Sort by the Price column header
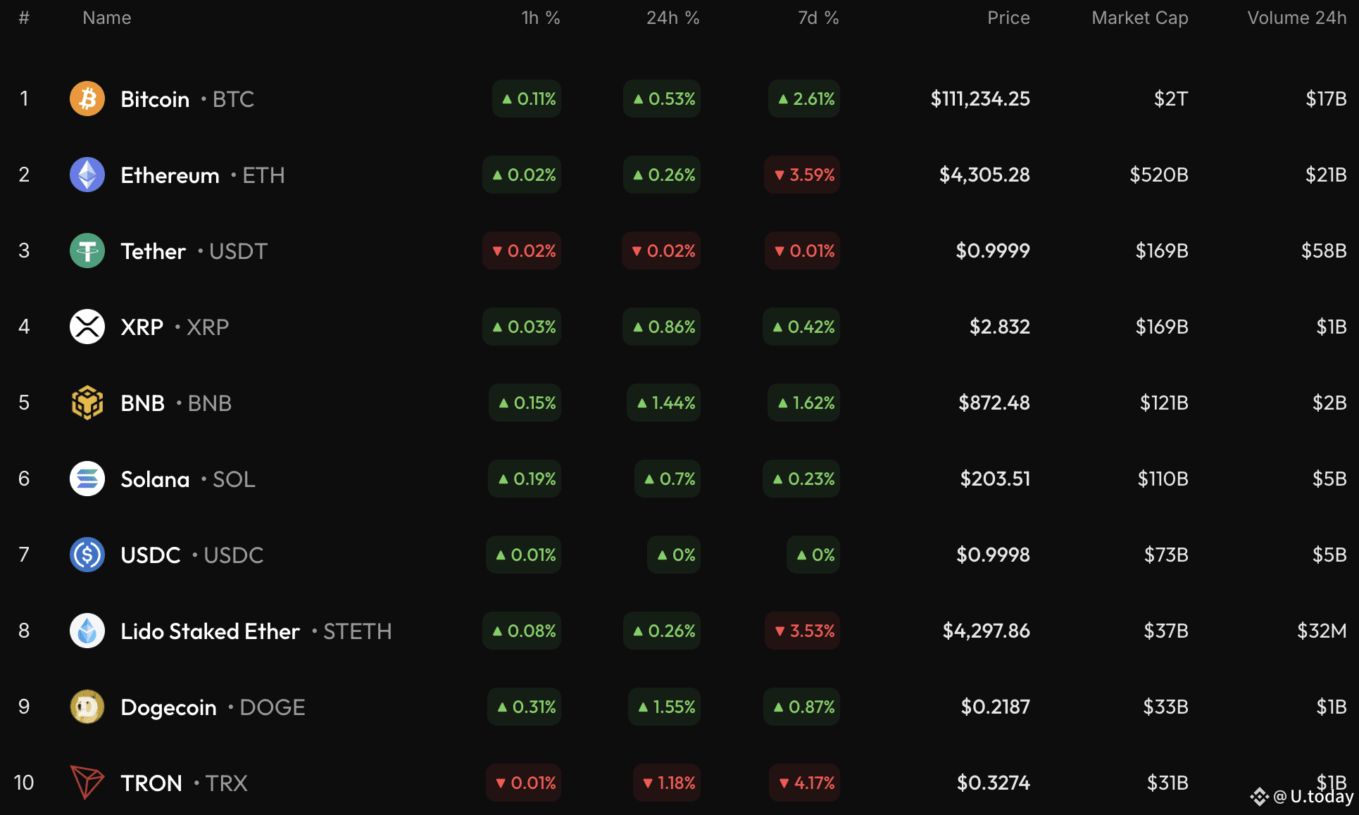 1008,18
